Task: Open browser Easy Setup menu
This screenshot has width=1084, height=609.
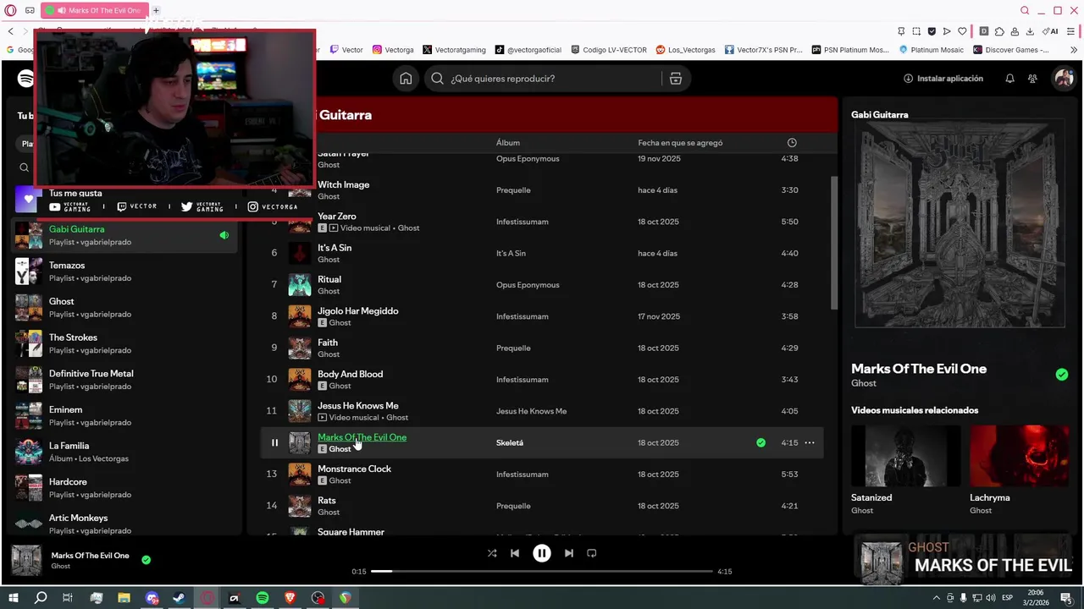Action: (x=1071, y=31)
